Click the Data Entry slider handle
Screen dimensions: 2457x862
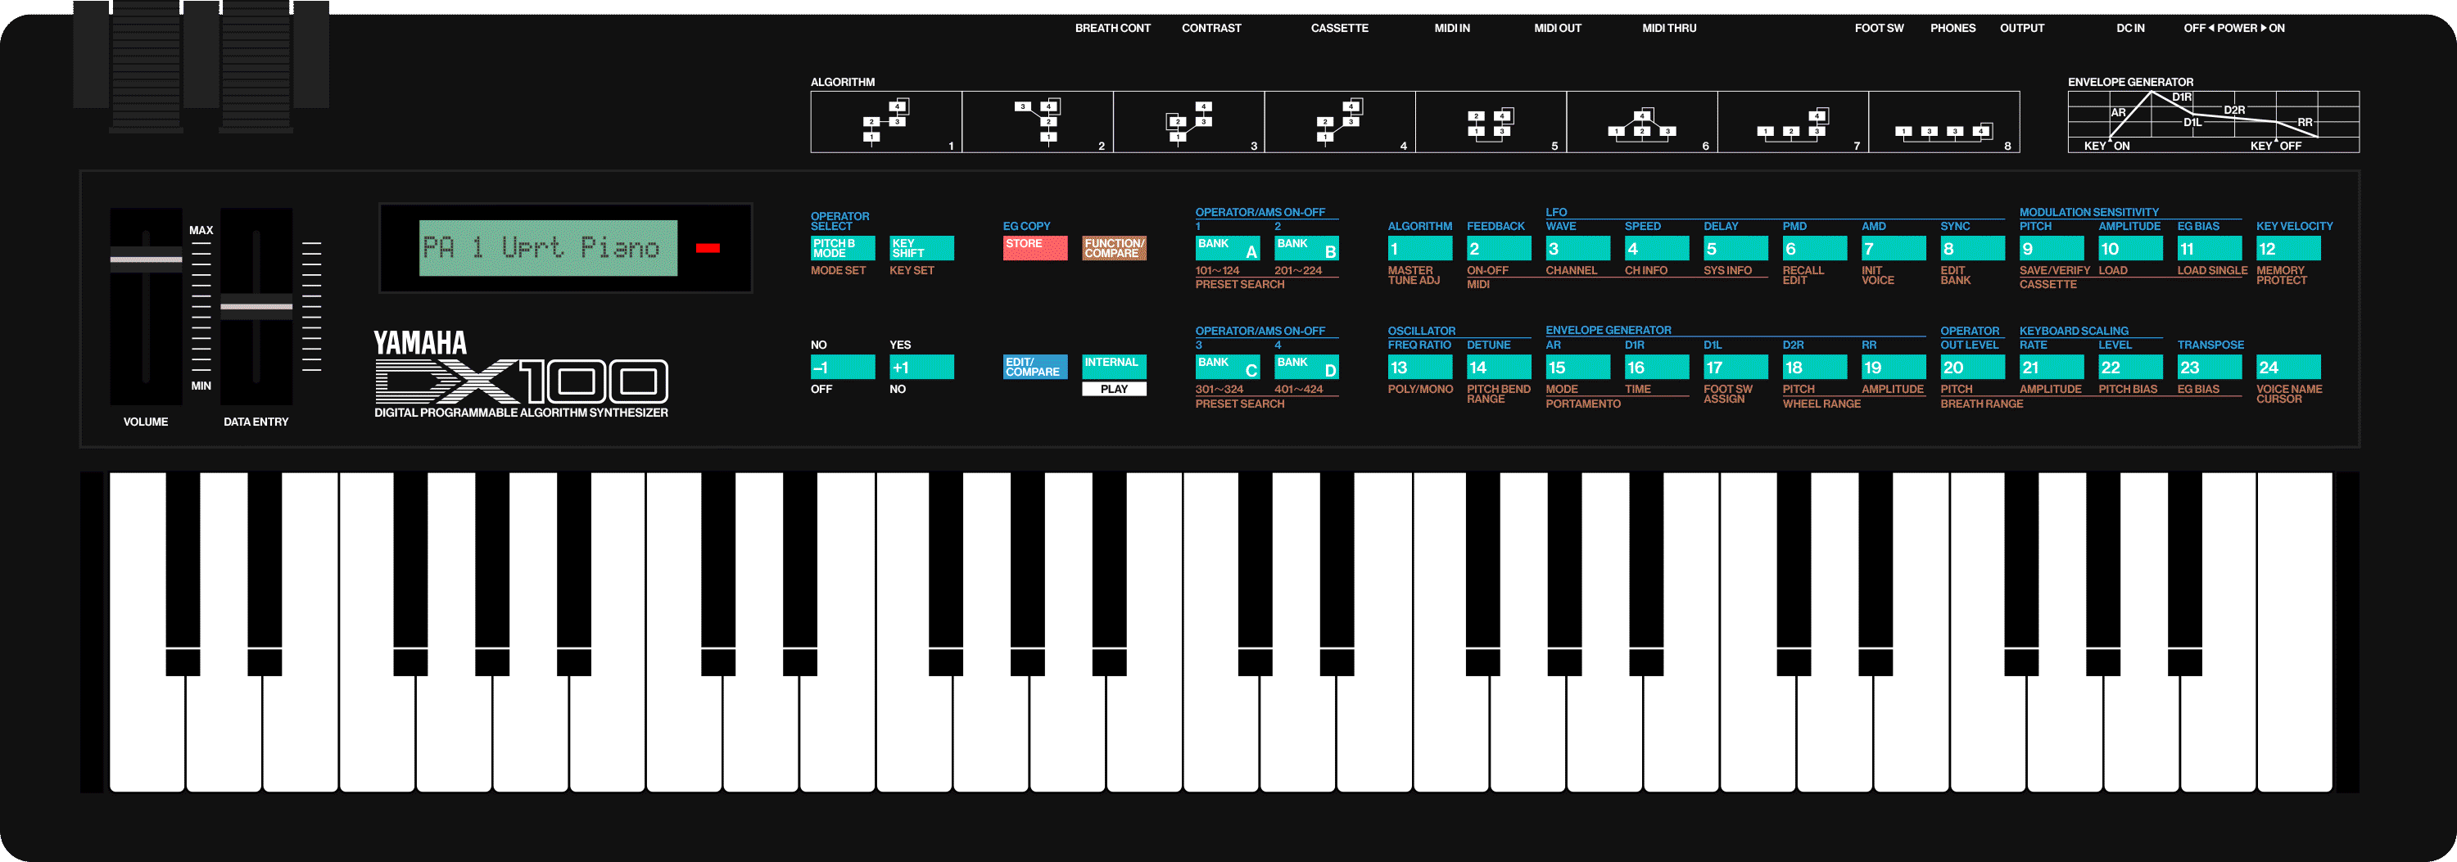click(x=256, y=307)
